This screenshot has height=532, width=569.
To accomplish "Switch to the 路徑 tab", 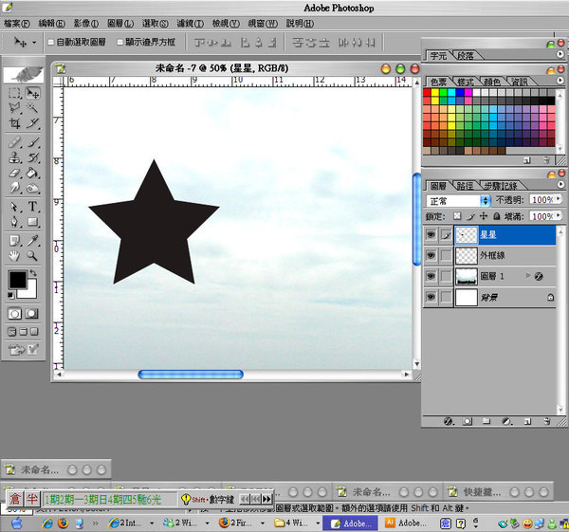I will click(465, 186).
